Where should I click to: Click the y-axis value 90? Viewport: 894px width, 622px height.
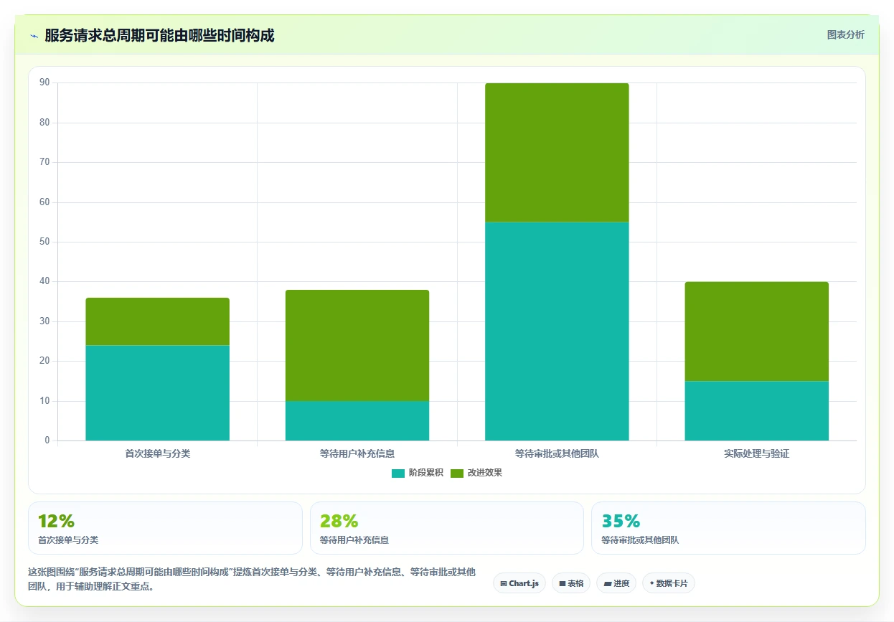point(44,83)
